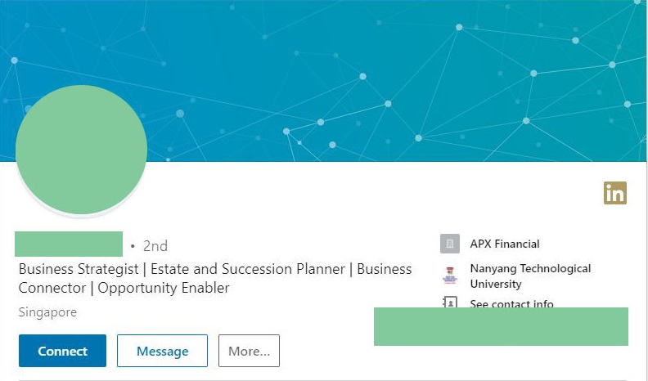
Task: Click the contact info address book icon
Action: coord(450,303)
